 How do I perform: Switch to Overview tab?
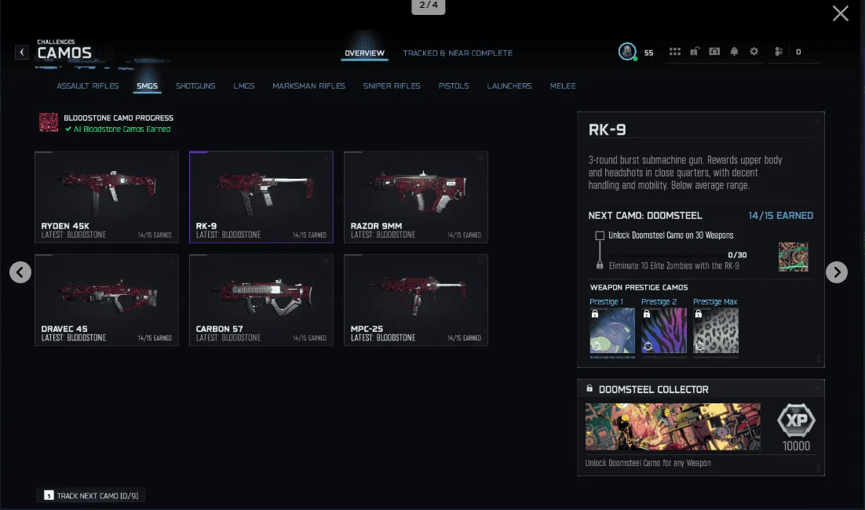click(365, 53)
